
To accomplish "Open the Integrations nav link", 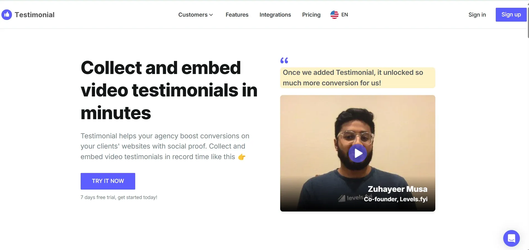I will click(275, 15).
